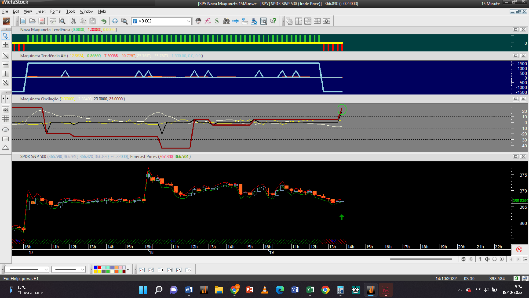Screen dimensions: 529x298
Task: Maximize the SPDR S&P 500 price pane
Action: point(515,156)
